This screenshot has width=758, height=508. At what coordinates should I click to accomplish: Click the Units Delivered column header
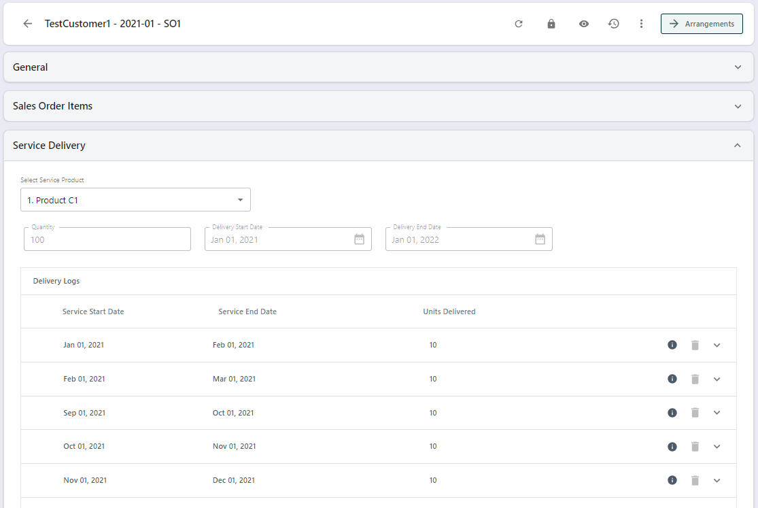[449, 311]
